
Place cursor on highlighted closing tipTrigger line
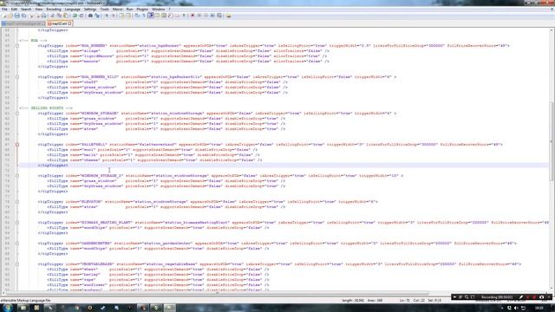coord(284,166)
